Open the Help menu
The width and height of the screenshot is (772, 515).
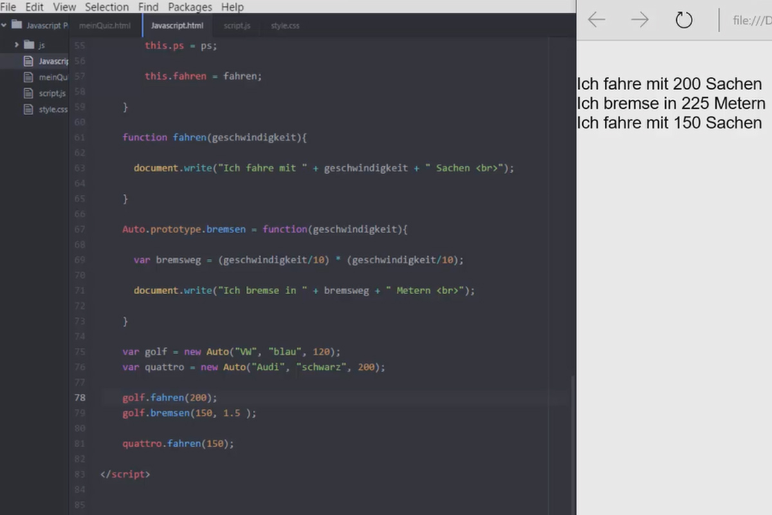coord(232,7)
